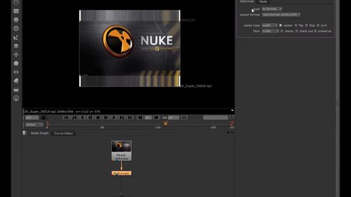The image size is (351, 197).
Task: Open the Other nodes menu icon
Action: point(16,90)
